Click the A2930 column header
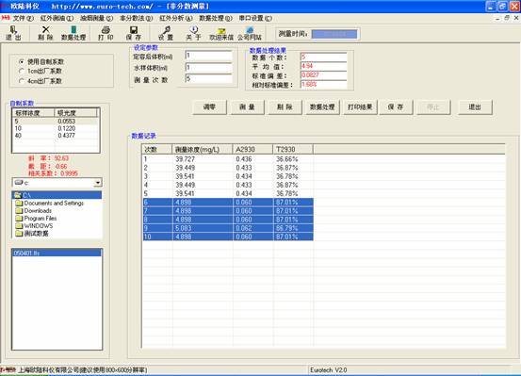 tap(252, 149)
